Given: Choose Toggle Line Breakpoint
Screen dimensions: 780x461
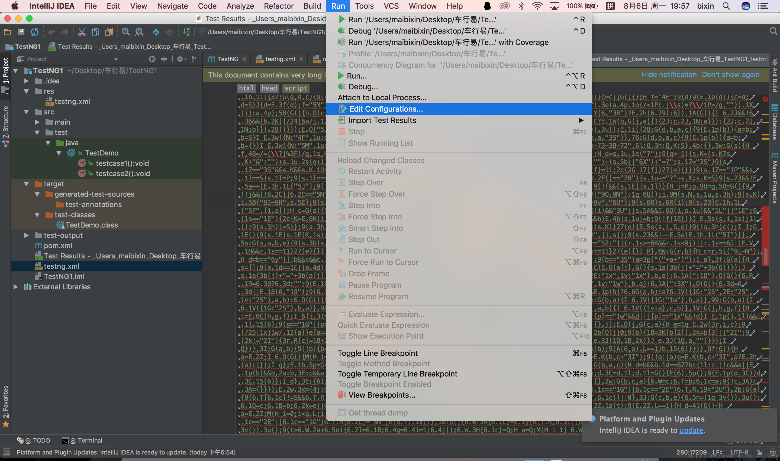Looking at the screenshot, I should pos(459,353).
